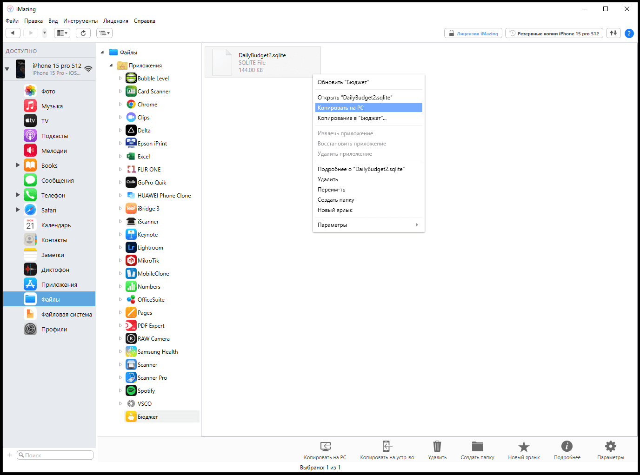Open the Вид menu
640x475 pixels.
coord(53,21)
